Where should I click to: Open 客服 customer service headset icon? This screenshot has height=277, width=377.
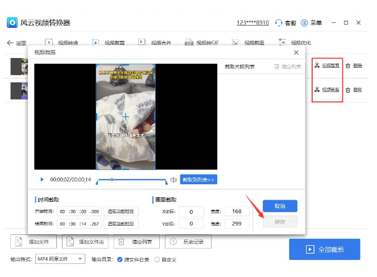pos(279,23)
